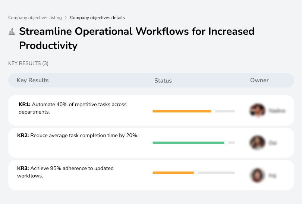Open the Company objectives listing breadcrumb
Image resolution: width=302 pixels, height=204 pixels.
coord(35,18)
